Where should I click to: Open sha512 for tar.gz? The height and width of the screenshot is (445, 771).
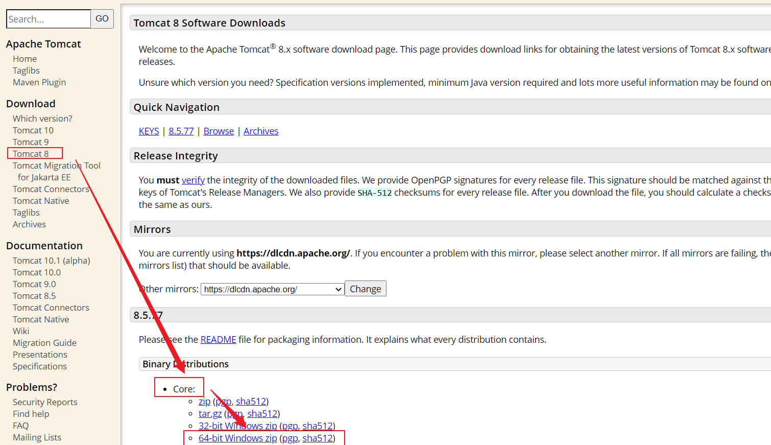click(262, 414)
